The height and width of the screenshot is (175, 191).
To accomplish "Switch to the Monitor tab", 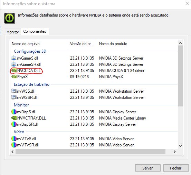I will click(x=13, y=32).
